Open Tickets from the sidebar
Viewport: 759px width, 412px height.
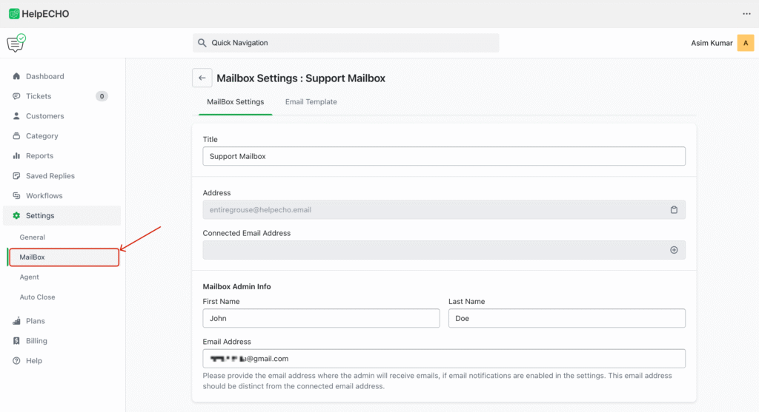pos(39,96)
